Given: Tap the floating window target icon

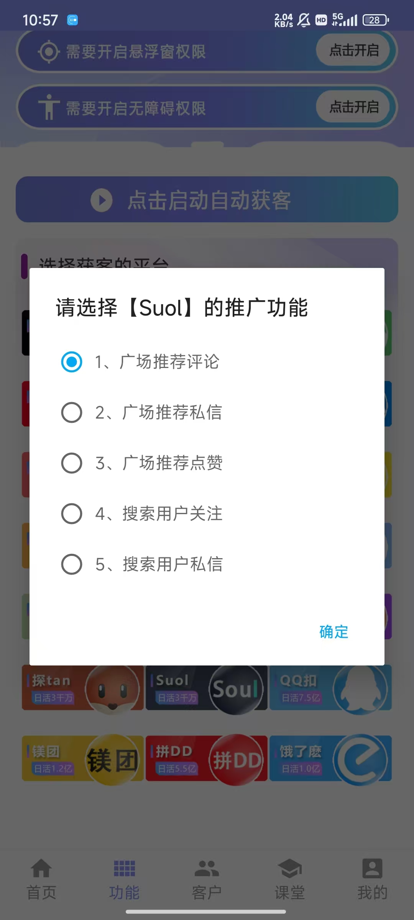Looking at the screenshot, I should [49, 52].
